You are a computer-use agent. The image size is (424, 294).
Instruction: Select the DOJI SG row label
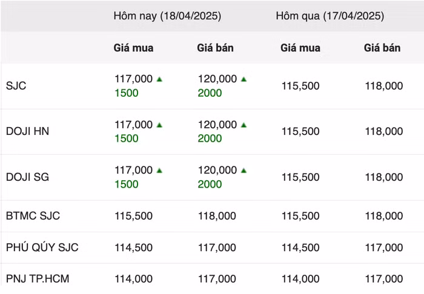pos(28,177)
